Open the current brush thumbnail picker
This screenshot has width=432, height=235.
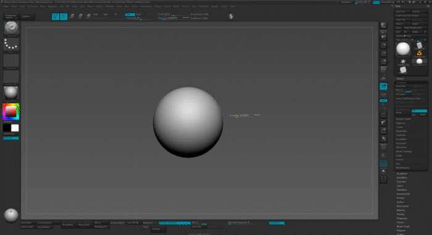pyautogui.click(x=11, y=29)
